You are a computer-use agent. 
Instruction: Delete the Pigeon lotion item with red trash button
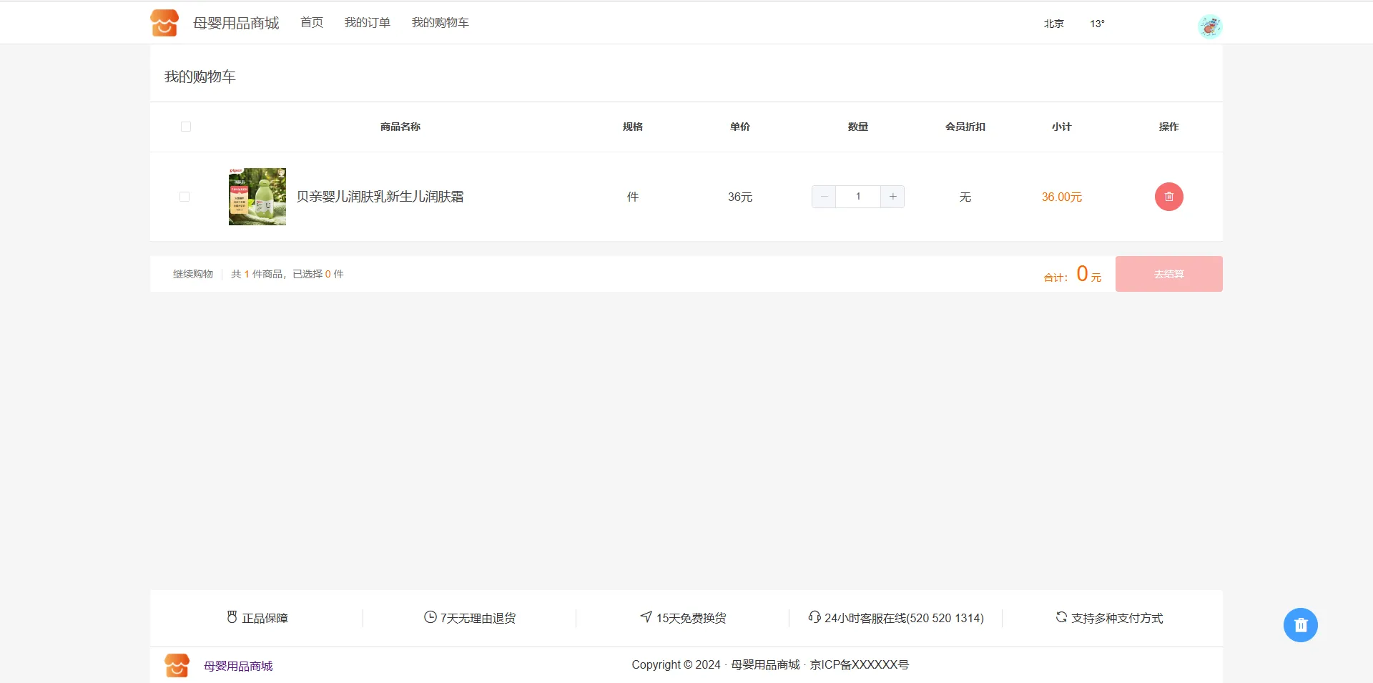coord(1168,197)
